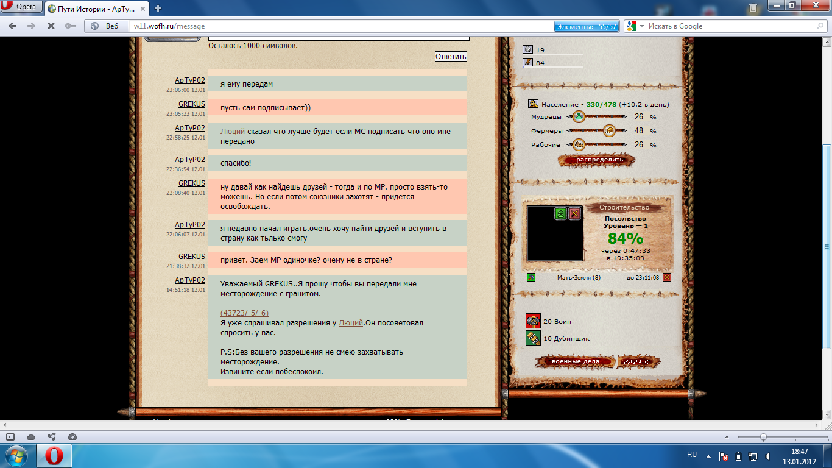
Task: Switch the RU input language
Action: point(692,455)
